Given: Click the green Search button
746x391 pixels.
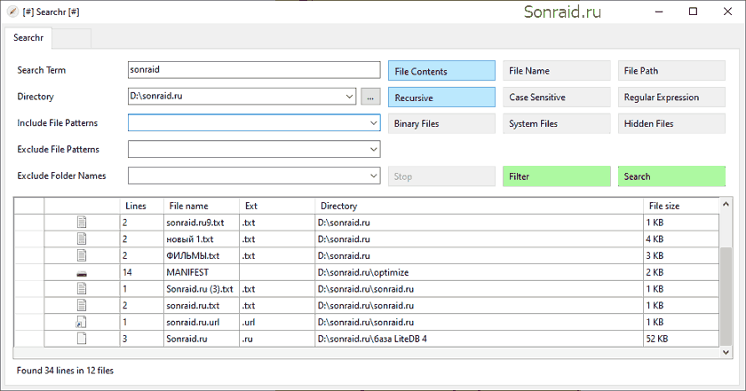Looking at the screenshot, I should [671, 176].
